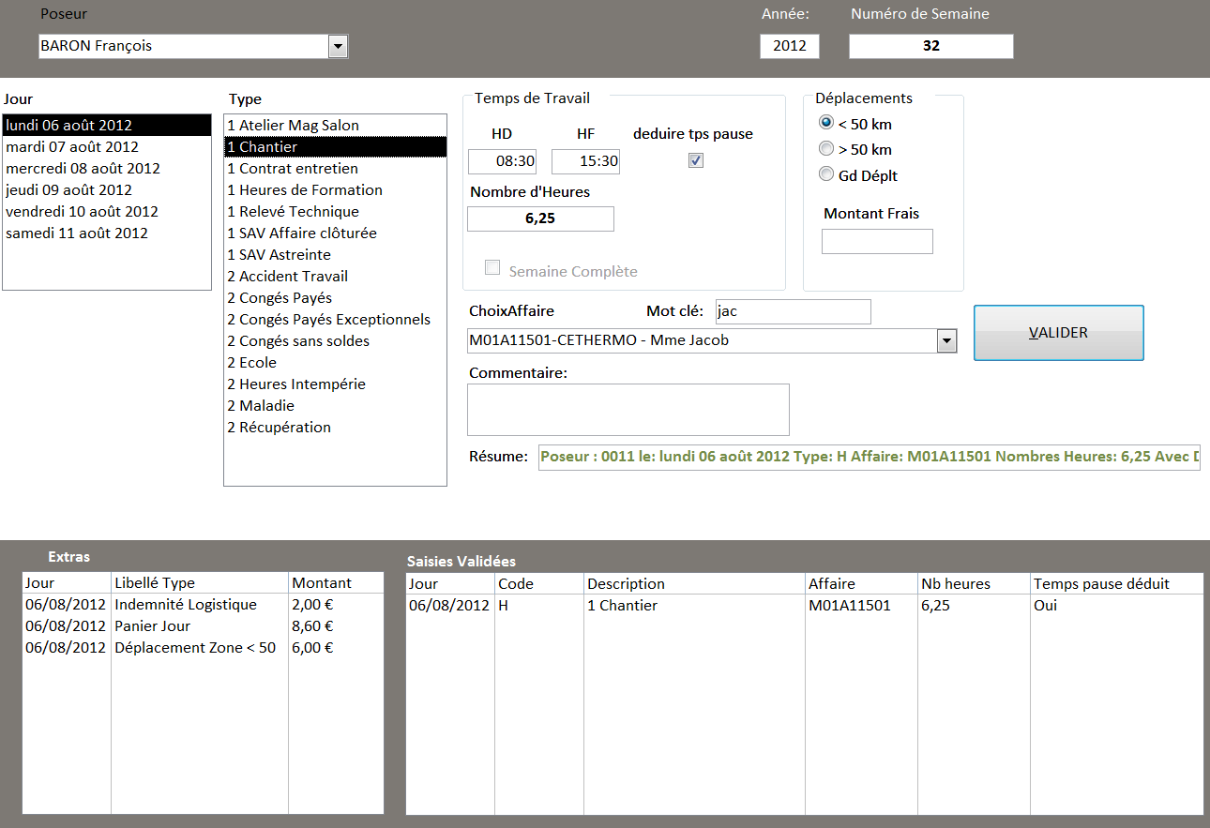
Task: Click the Nombre d'Heures field
Action: pyautogui.click(x=540, y=218)
